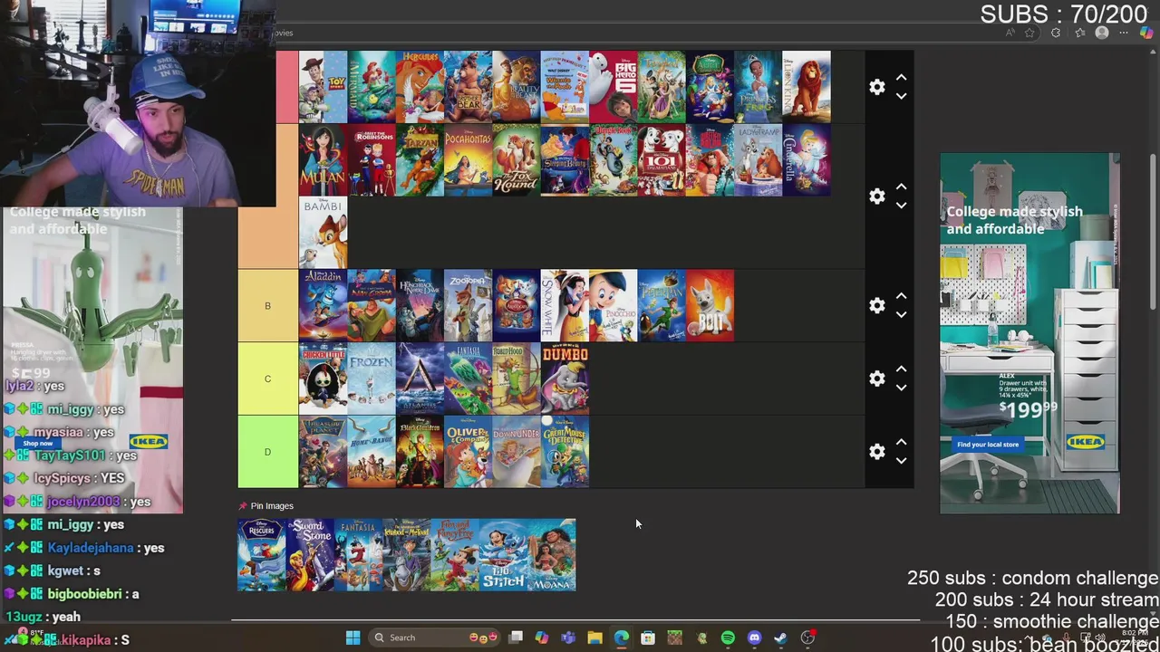Open browser extensions icon
This screenshot has height=652, width=1160.
pos(1056,33)
